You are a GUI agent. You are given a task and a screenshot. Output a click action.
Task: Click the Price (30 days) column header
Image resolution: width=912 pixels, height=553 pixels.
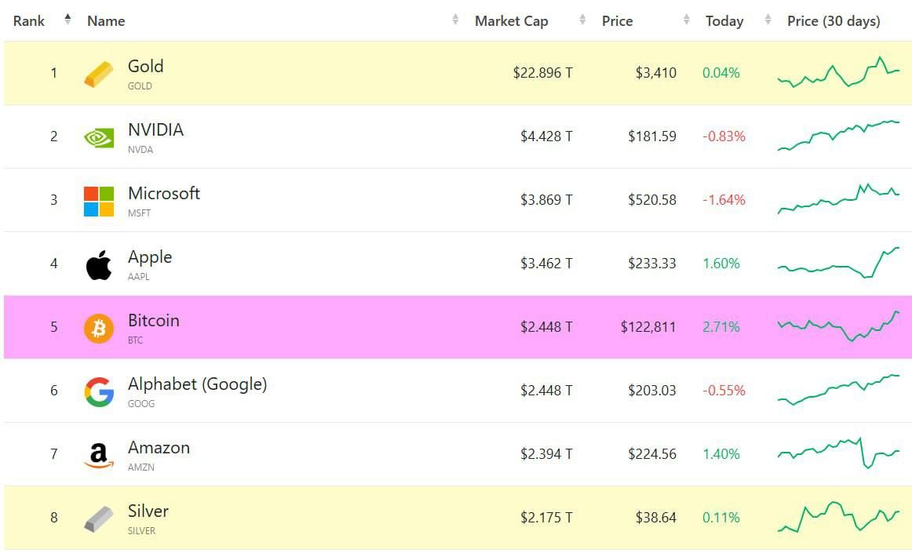point(834,21)
